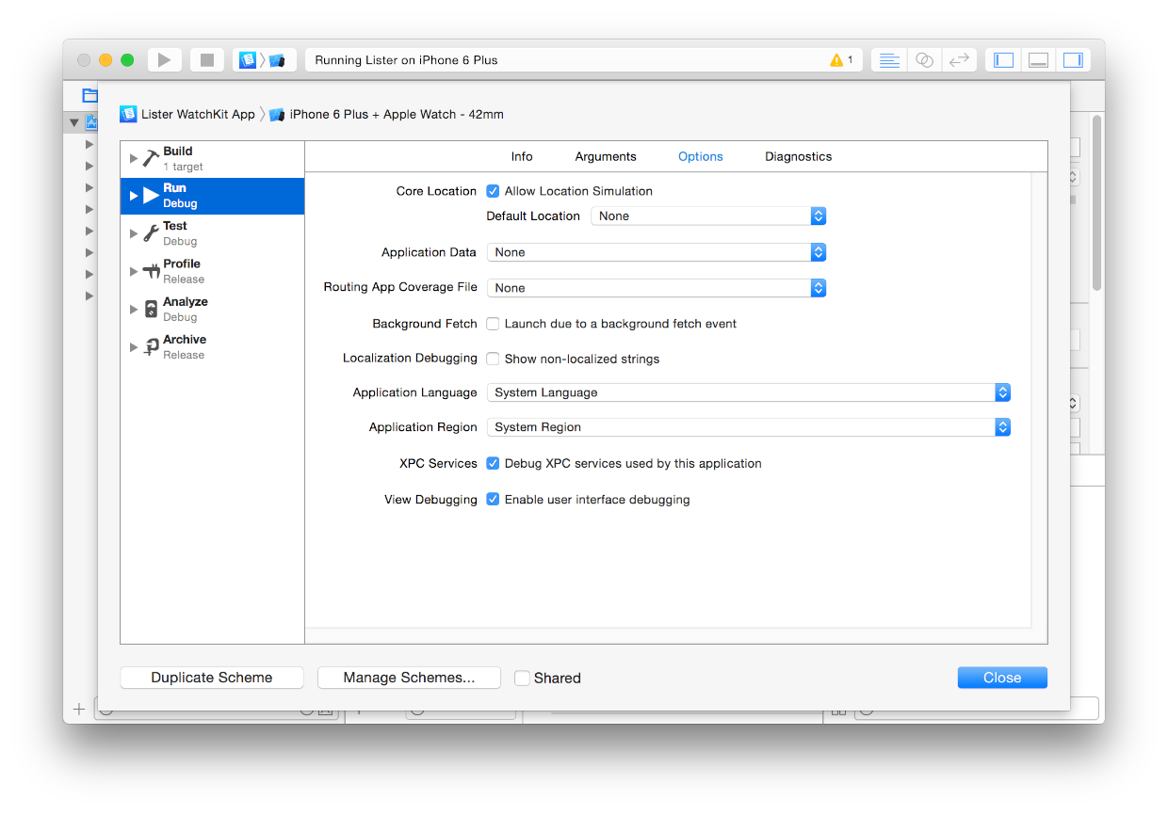Click the Duplicate Scheme button

pos(212,678)
